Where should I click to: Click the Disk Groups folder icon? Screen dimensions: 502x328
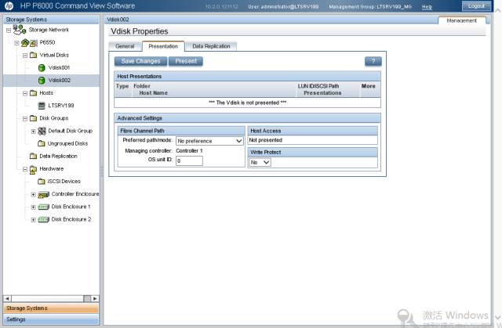pos(33,118)
